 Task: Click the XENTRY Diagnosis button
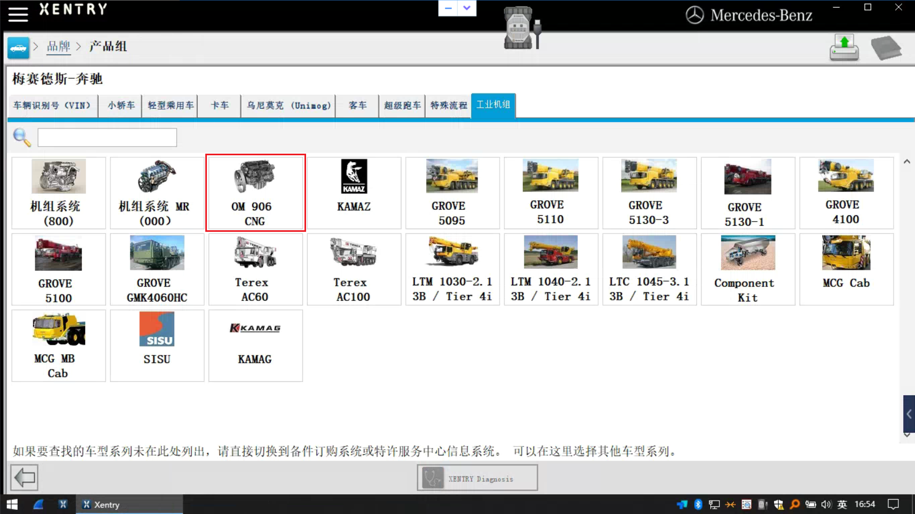point(478,478)
